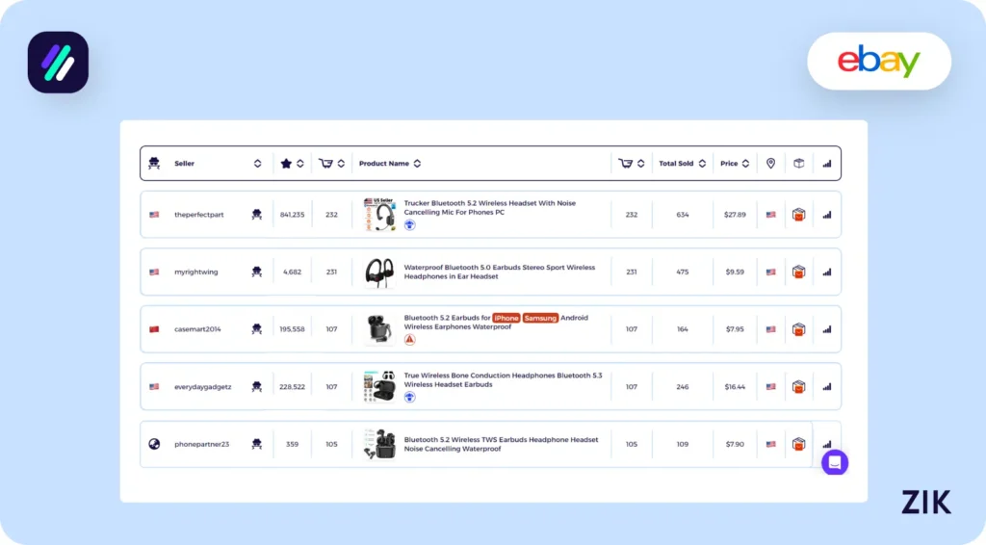The width and height of the screenshot is (986, 545).
Task: Sort by the Price column arrows
Action: [746, 164]
